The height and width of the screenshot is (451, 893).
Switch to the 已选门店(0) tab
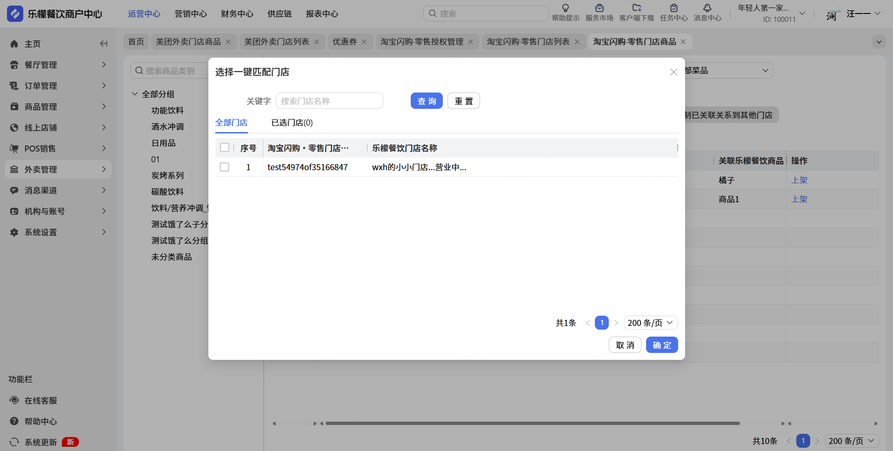(x=292, y=123)
